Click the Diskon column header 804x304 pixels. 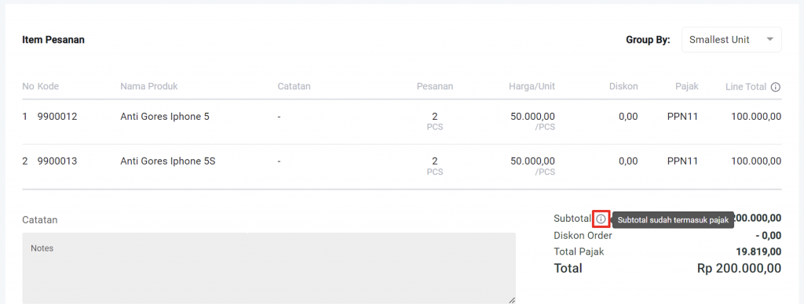624,86
